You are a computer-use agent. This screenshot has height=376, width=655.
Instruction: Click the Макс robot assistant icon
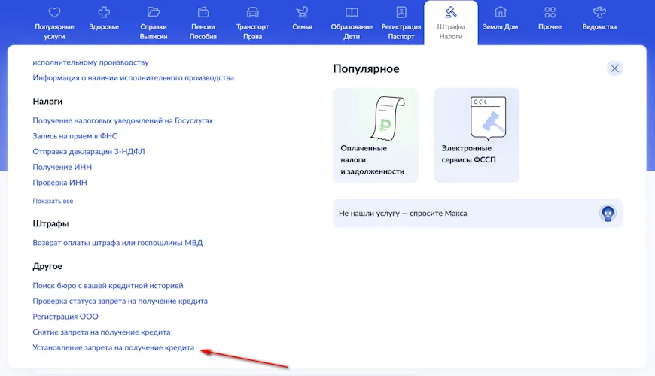[608, 214]
